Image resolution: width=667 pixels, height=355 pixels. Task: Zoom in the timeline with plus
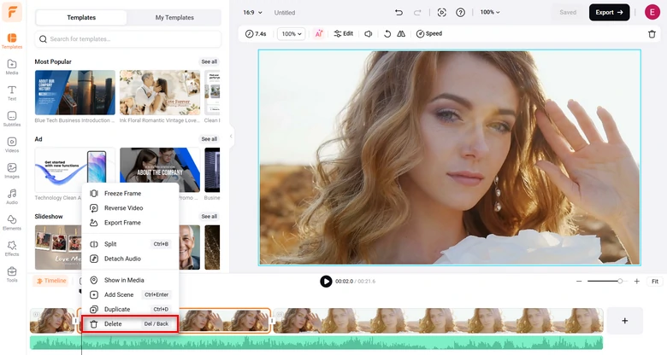coord(637,281)
